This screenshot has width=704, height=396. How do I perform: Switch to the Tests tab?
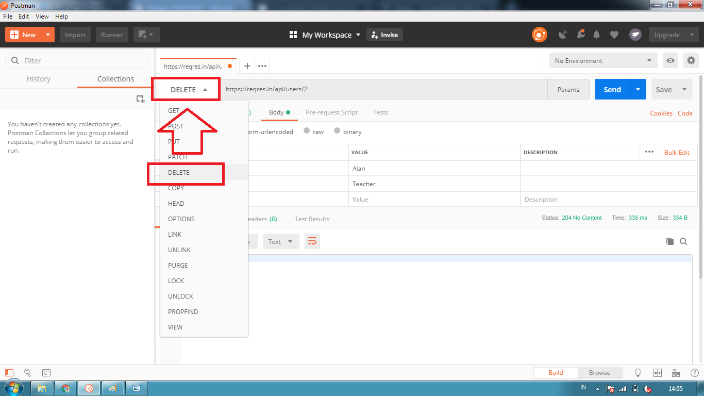tap(380, 112)
